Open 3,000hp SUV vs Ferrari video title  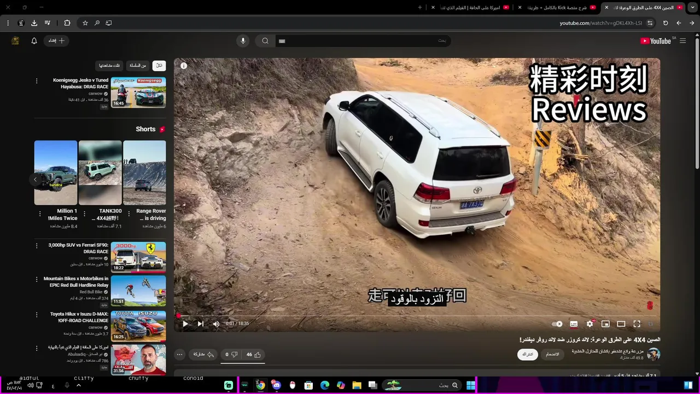point(78,248)
